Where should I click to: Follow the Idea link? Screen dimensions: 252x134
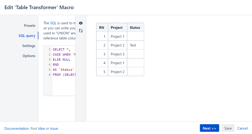[x=41, y=128]
